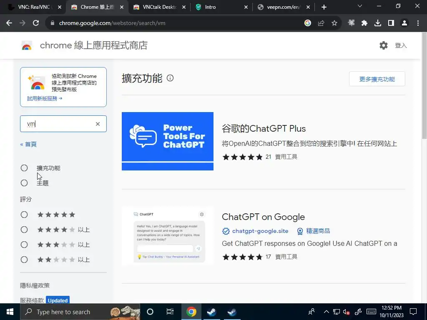Click the 登入 sign-in link
The height and width of the screenshot is (320, 427).
401,45
